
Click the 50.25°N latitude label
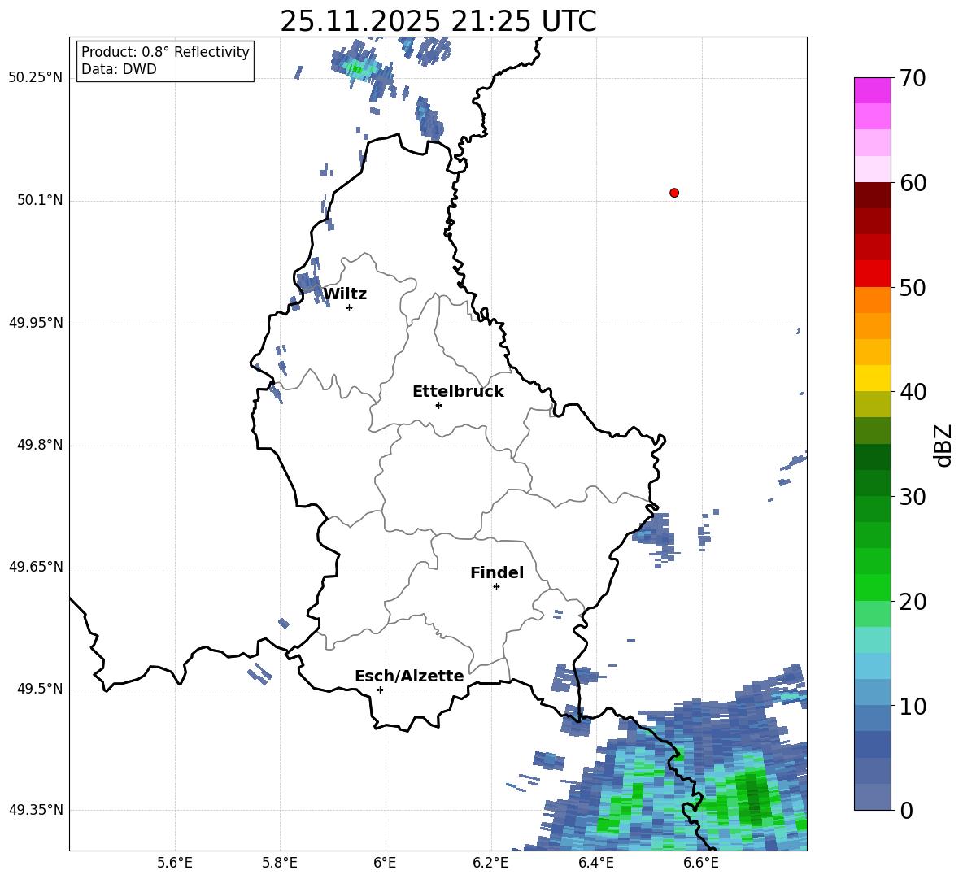[36, 78]
